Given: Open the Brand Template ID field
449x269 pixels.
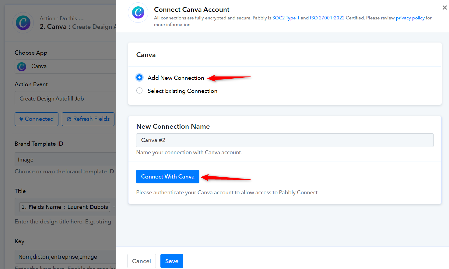Looking at the screenshot, I should (x=65, y=159).
